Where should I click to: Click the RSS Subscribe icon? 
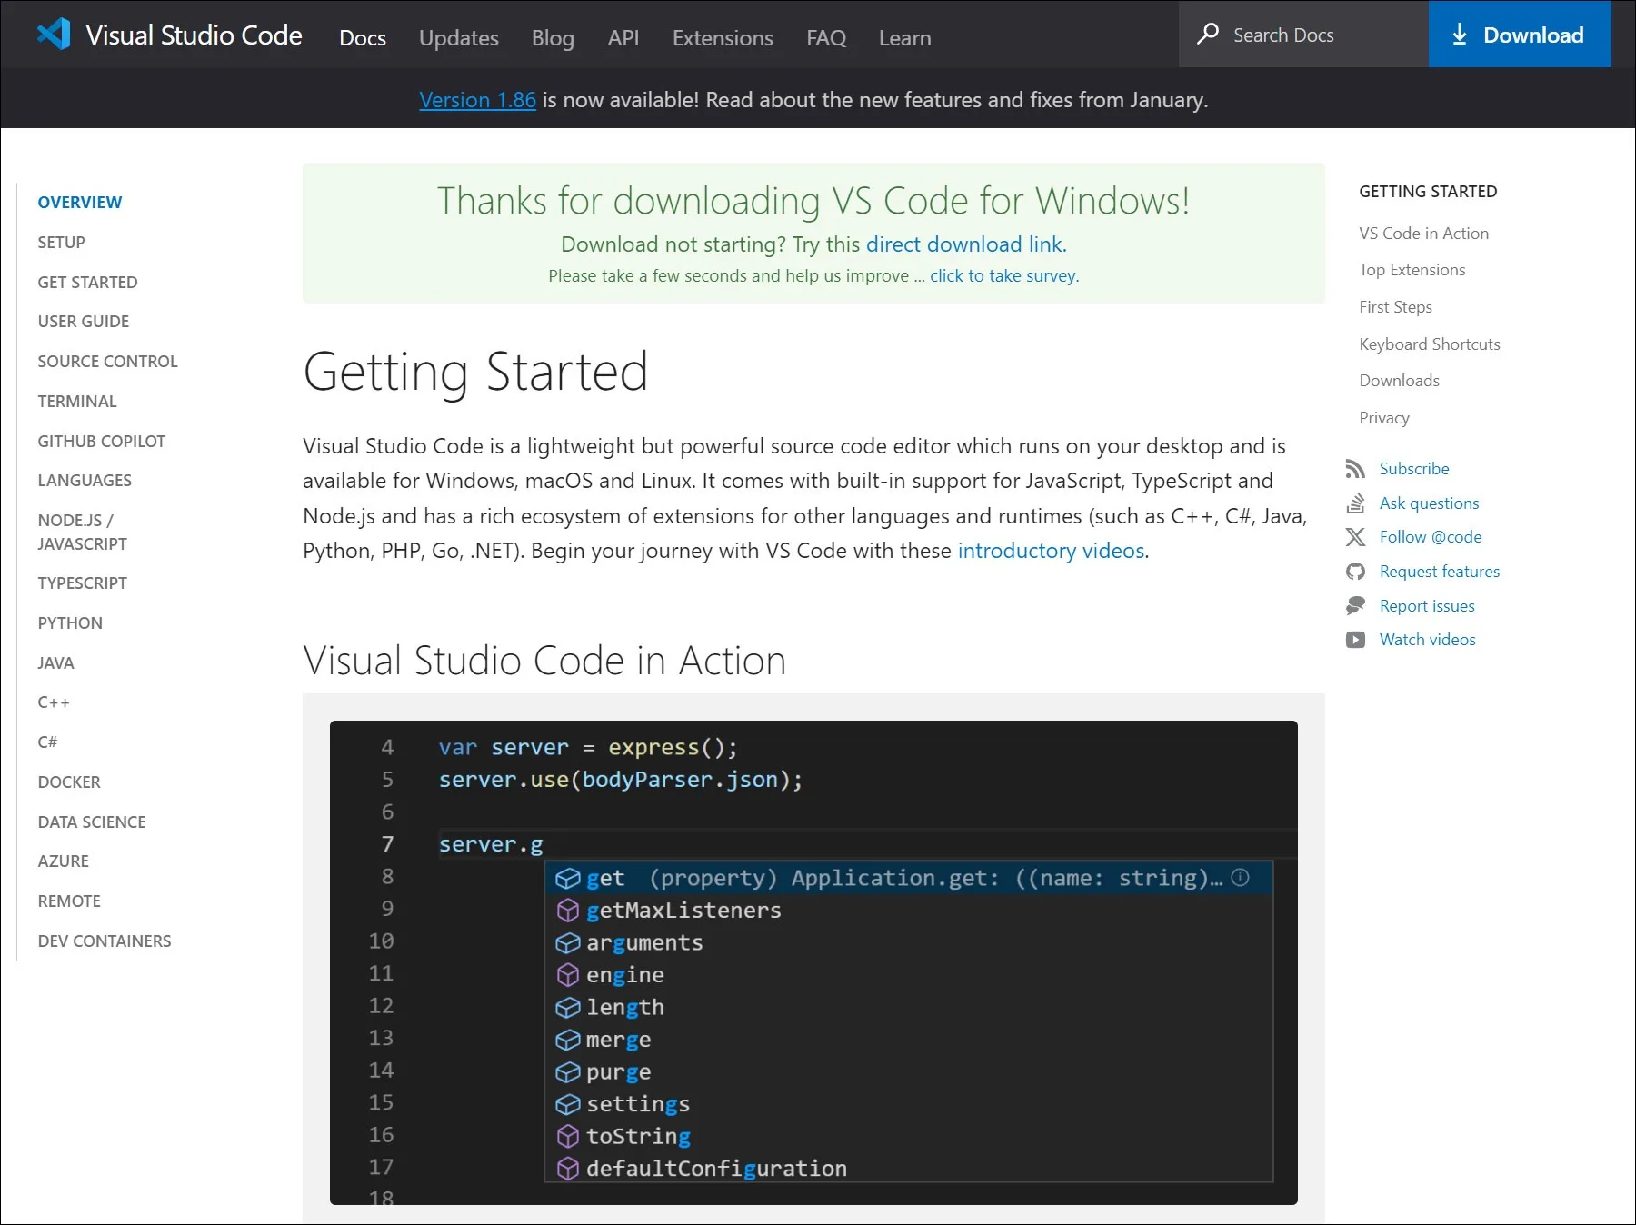1355,469
